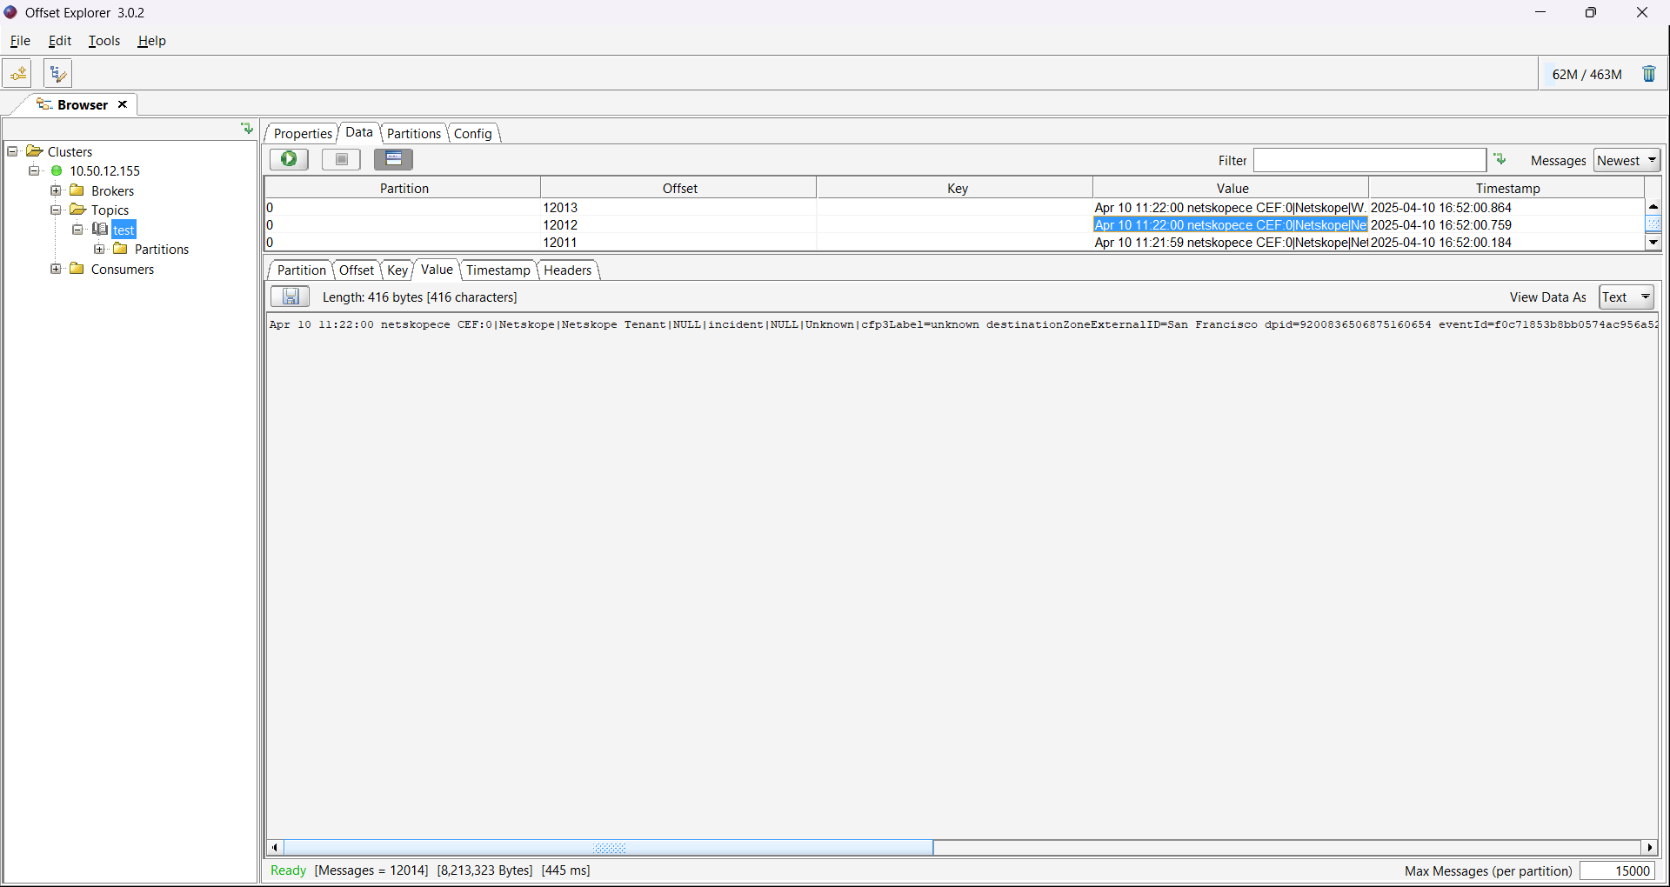
Task: Sort by the Partition column header
Action: point(404,188)
